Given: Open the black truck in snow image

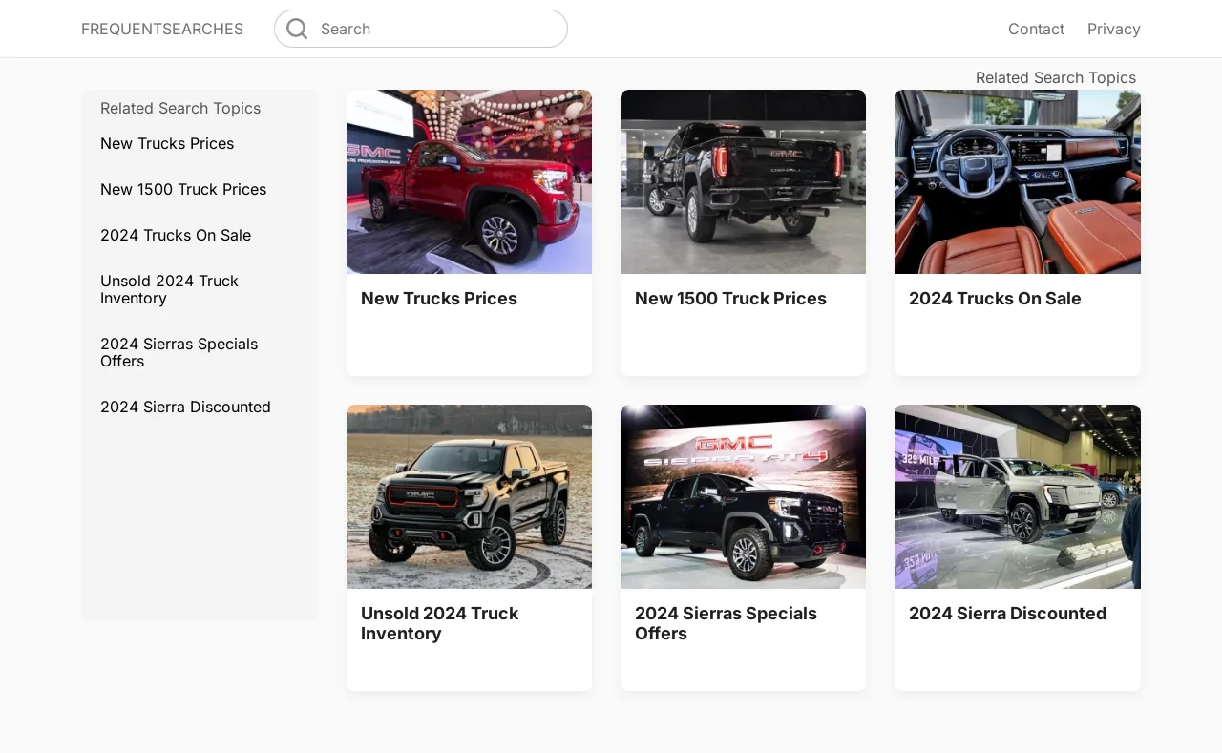Looking at the screenshot, I should pyautogui.click(x=469, y=496).
